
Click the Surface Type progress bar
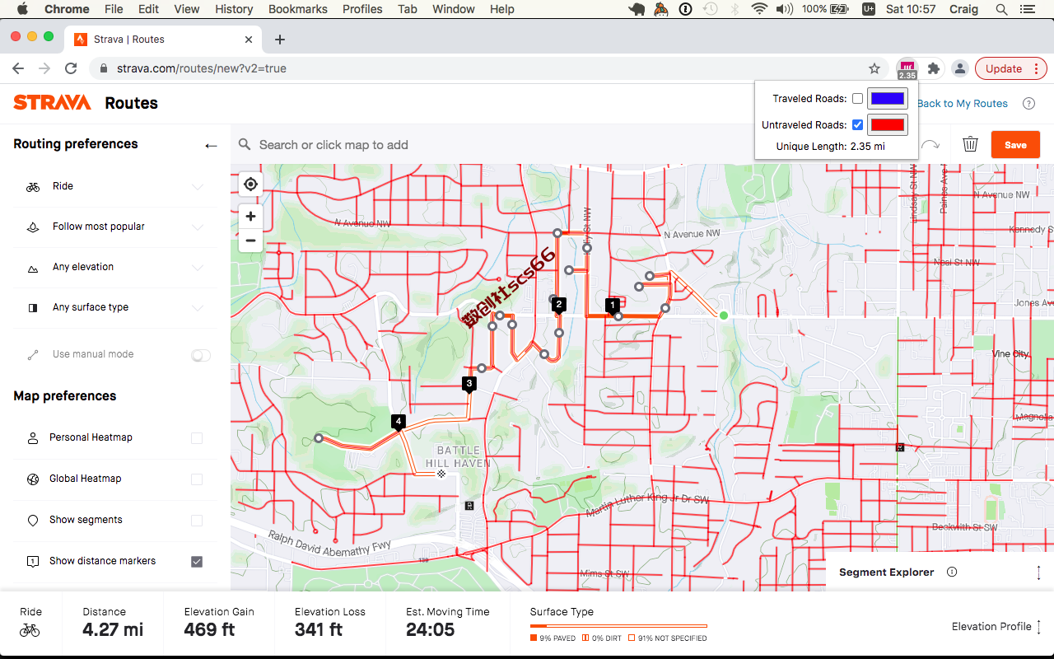(x=618, y=626)
